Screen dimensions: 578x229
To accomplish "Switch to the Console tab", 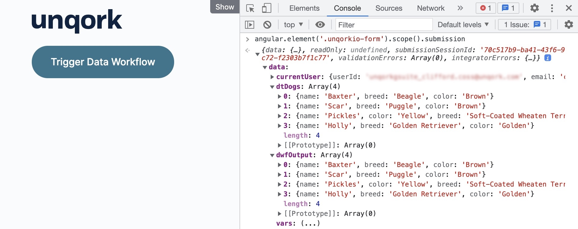I will pos(347,8).
